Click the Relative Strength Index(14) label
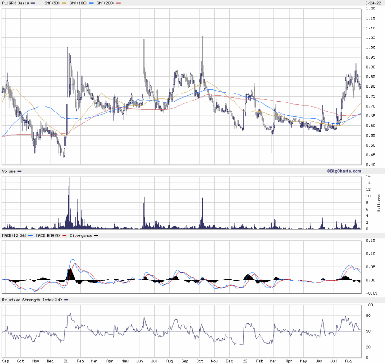Screen dimensions: 385x363 tap(31, 300)
